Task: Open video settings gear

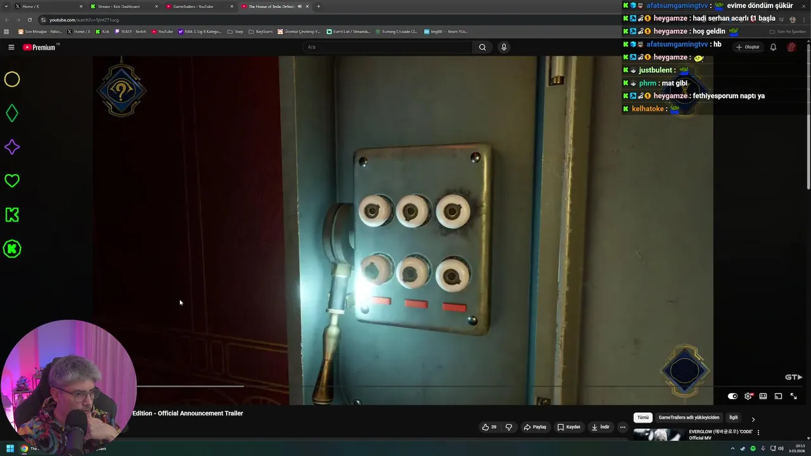Action: 748,396
